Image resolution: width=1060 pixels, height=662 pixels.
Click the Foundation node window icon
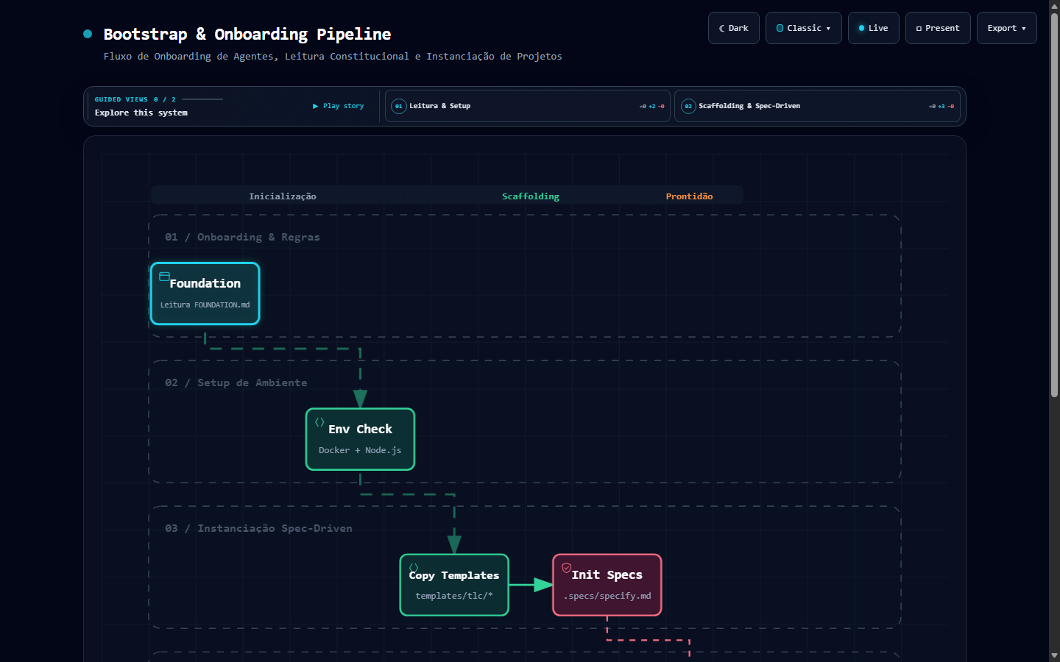tap(165, 277)
